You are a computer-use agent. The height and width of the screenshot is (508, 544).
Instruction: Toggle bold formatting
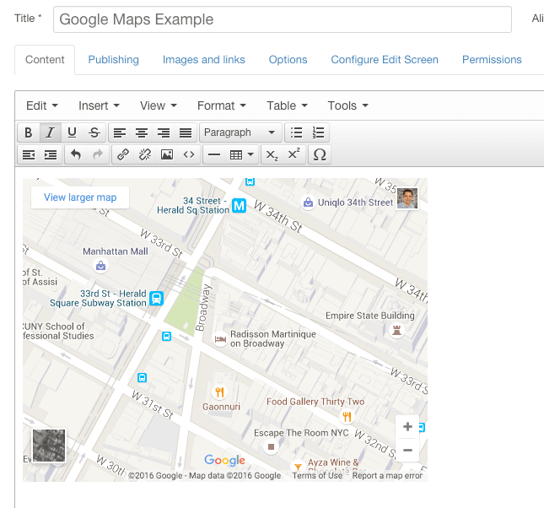29,132
